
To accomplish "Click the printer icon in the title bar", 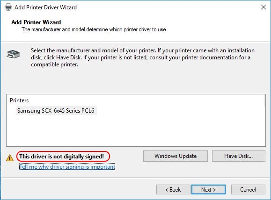I will click(8, 7).
